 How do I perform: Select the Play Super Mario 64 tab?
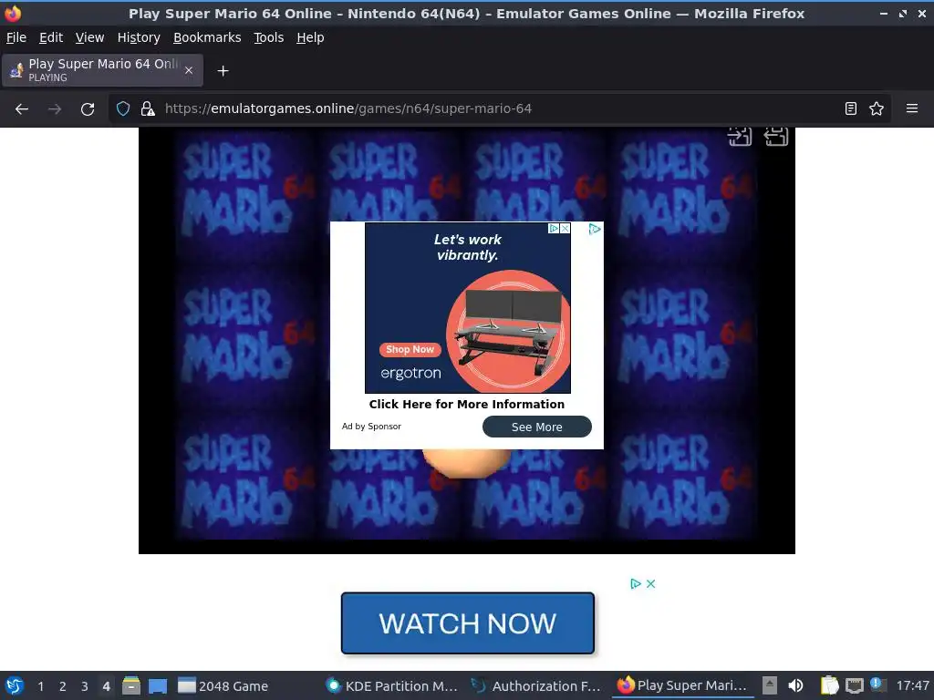(x=102, y=70)
